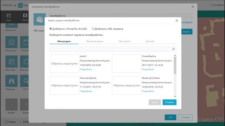This screenshot has width=225, height=126.
Task: Click the 'bufer1' service name
Action: 83,56
